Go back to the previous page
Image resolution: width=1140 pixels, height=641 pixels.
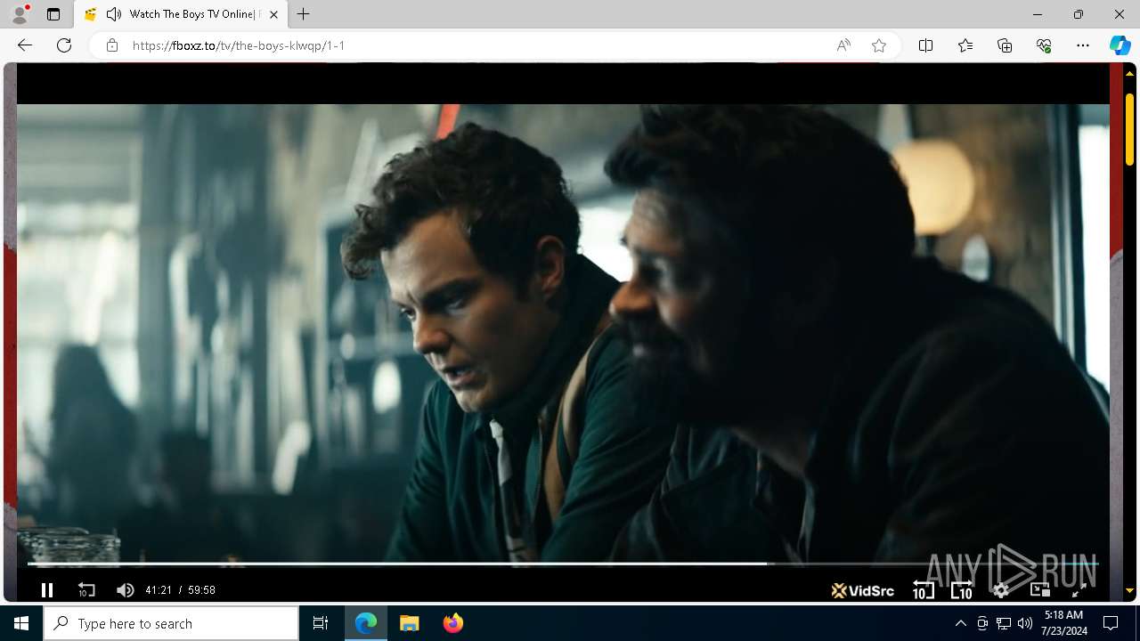pos(25,45)
